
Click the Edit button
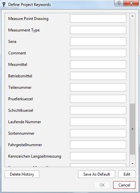127,174
